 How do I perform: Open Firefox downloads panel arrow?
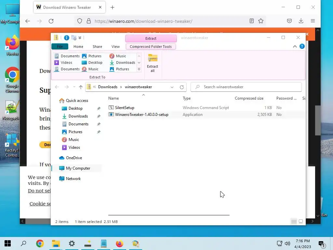(301, 21)
